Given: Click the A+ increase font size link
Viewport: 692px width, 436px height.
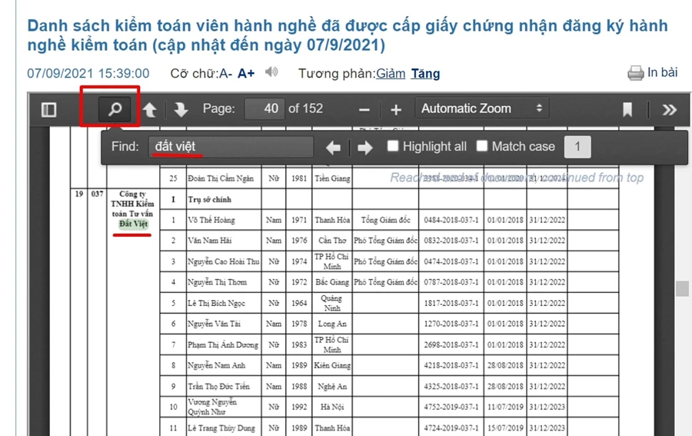Looking at the screenshot, I should (246, 73).
